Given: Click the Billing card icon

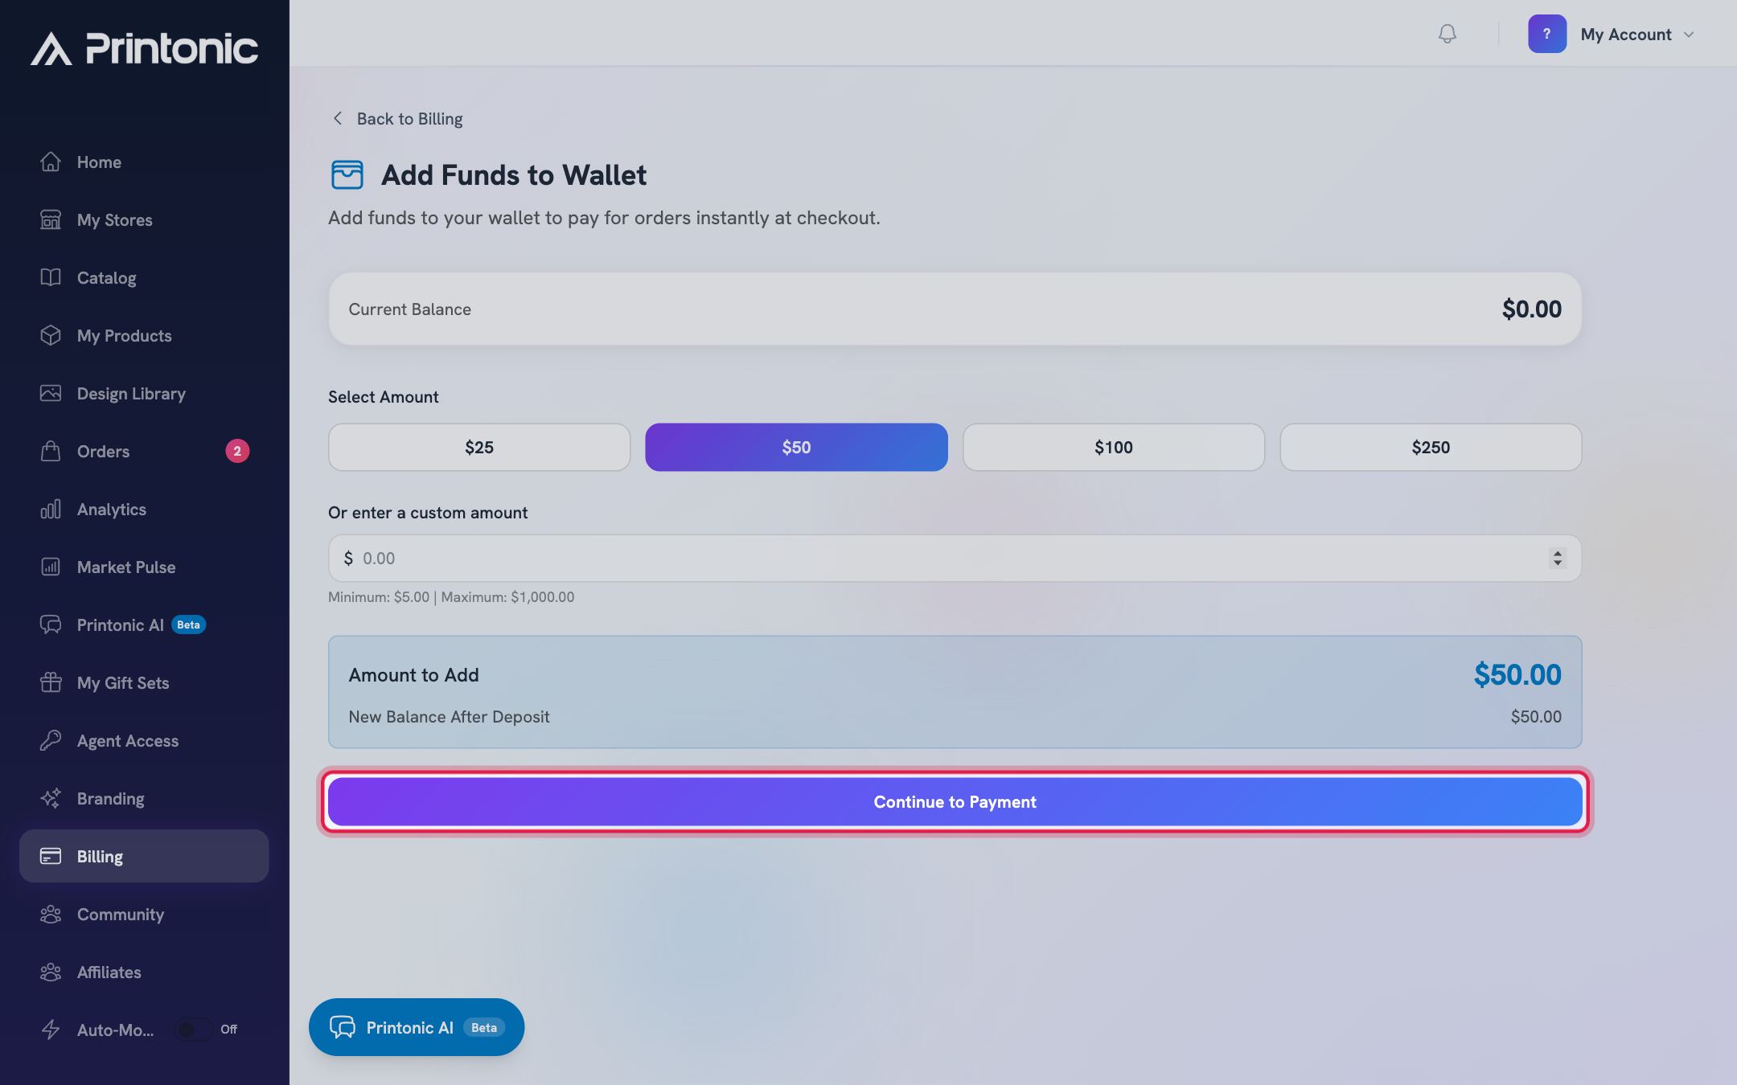Looking at the screenshot, I should (51, 856).
